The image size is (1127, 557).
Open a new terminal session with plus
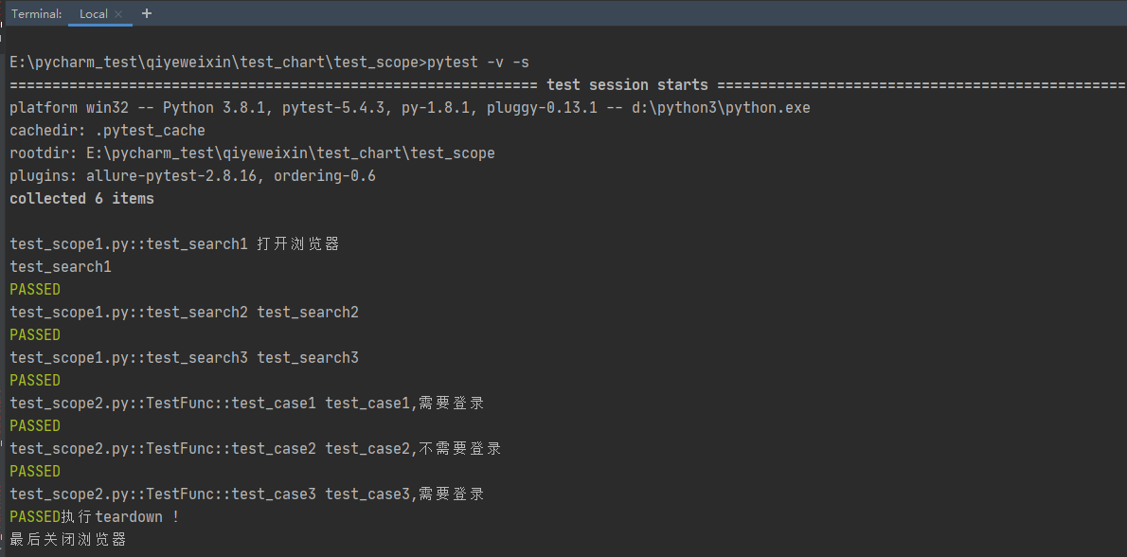147,14
